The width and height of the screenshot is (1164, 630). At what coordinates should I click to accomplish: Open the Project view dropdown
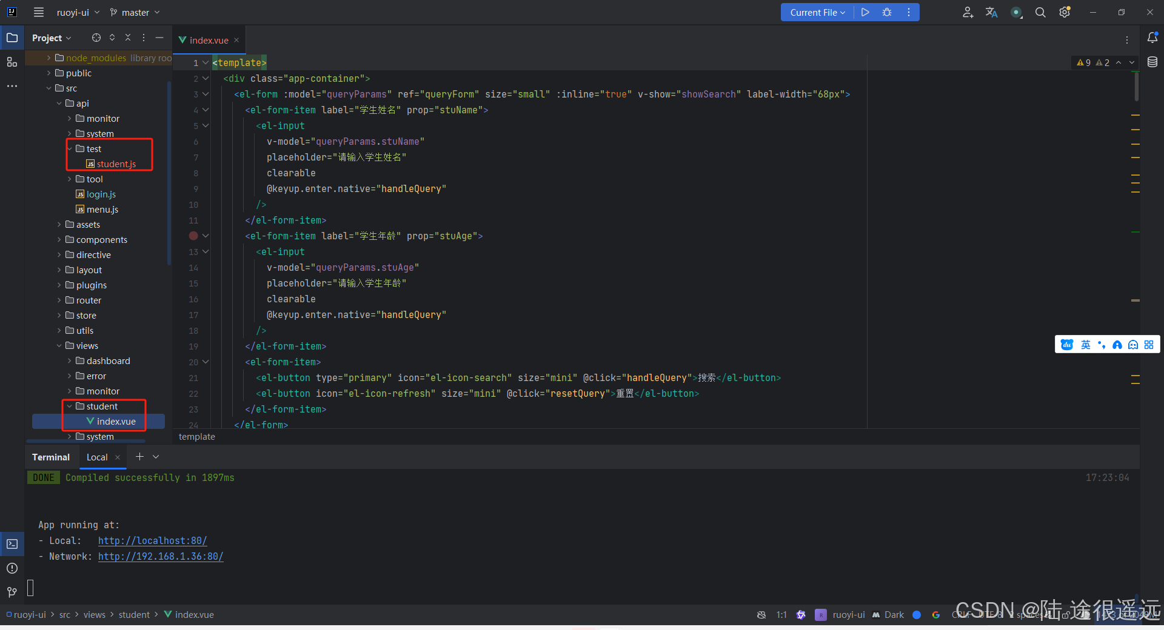52,38
